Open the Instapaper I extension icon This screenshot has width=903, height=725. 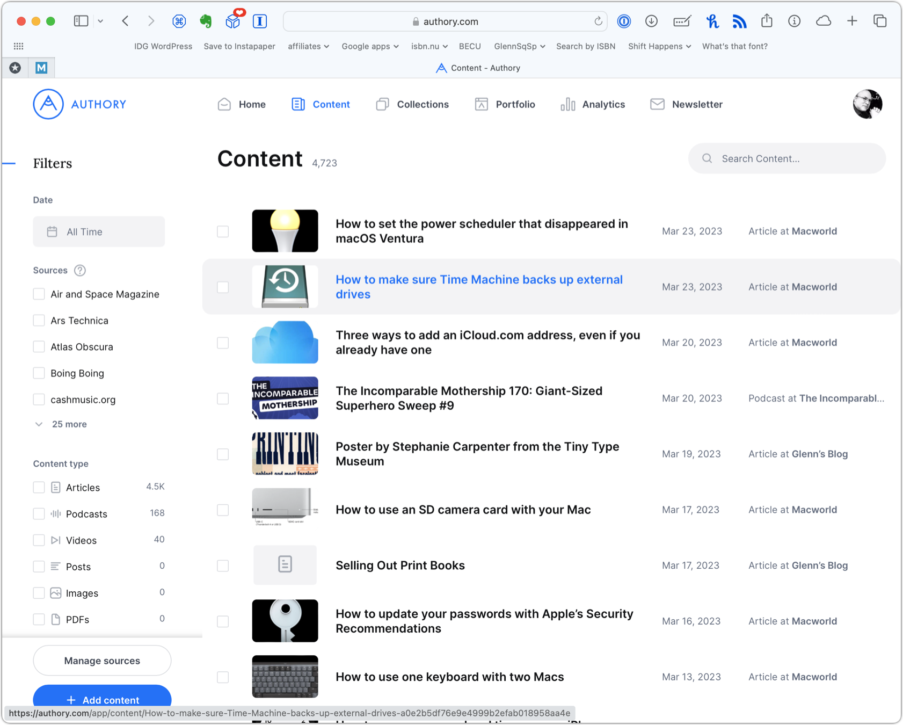[260, 21]
